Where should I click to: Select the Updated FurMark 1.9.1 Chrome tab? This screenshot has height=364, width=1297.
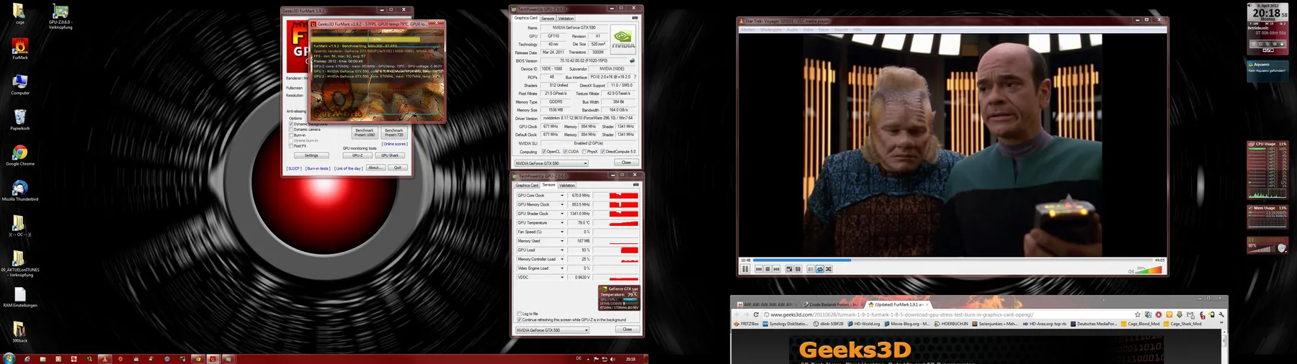coord(897,304)
